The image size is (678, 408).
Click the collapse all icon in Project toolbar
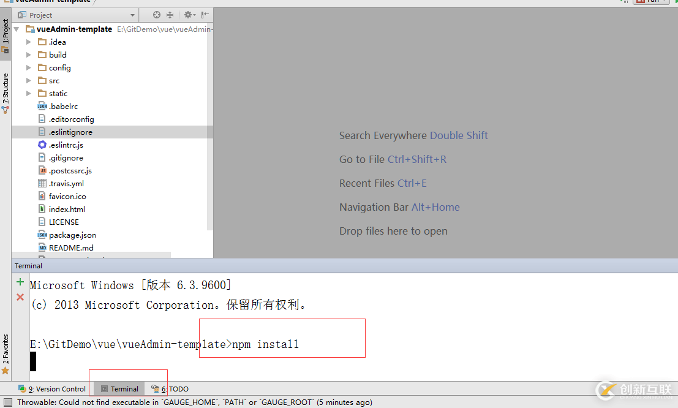(170, 15)
